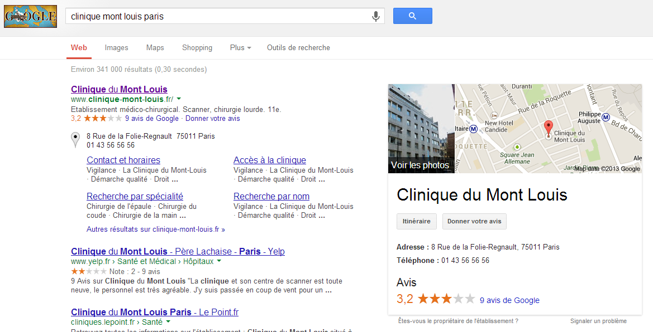The image size is (653, 332).
Task: Click Donner votre avis button in panel
Action: point(474,221)
